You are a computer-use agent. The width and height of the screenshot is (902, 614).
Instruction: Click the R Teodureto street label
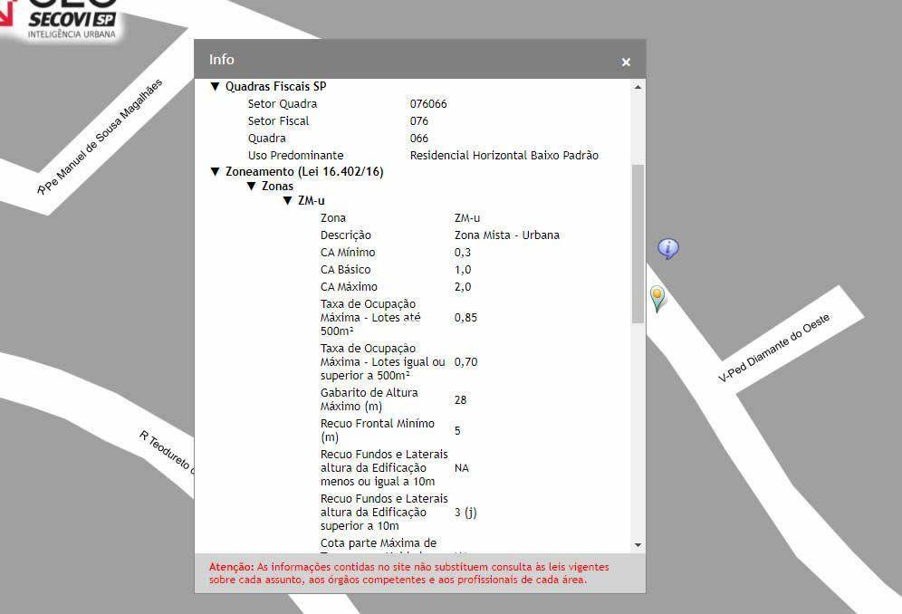click(165, 450)
